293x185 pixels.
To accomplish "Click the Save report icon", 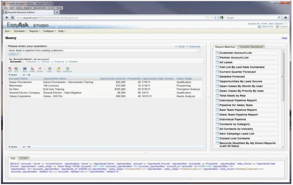I will (25, 69).
